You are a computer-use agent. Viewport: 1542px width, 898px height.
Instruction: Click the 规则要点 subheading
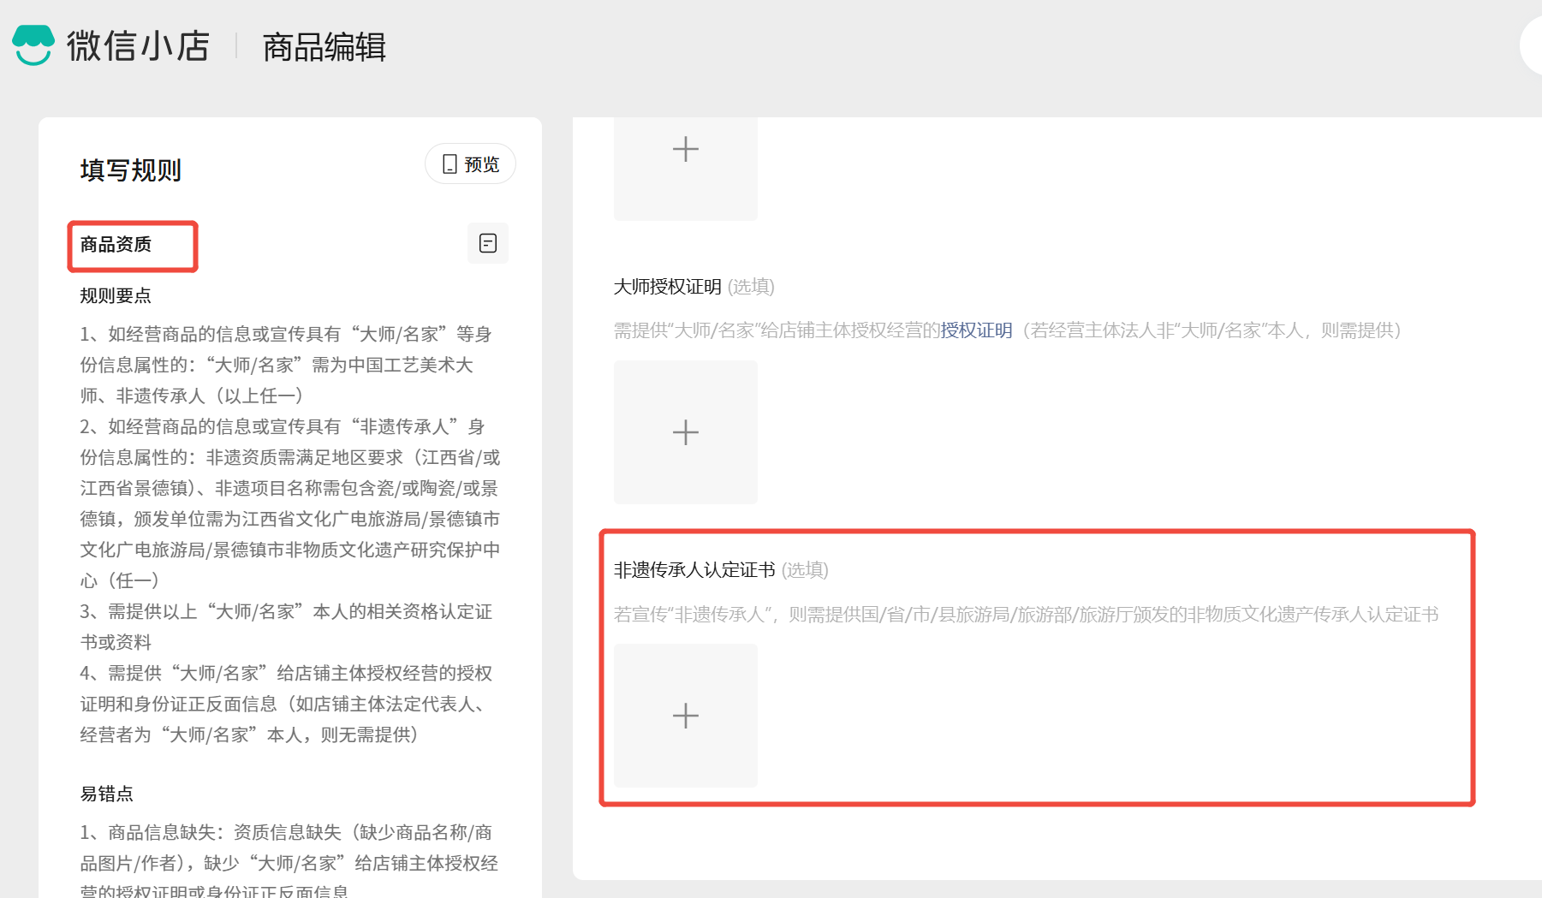coord(116,296)
